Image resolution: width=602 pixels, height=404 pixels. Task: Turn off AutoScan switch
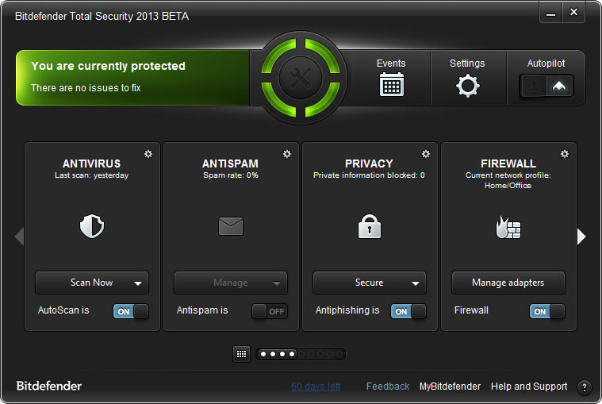point(131,311)
